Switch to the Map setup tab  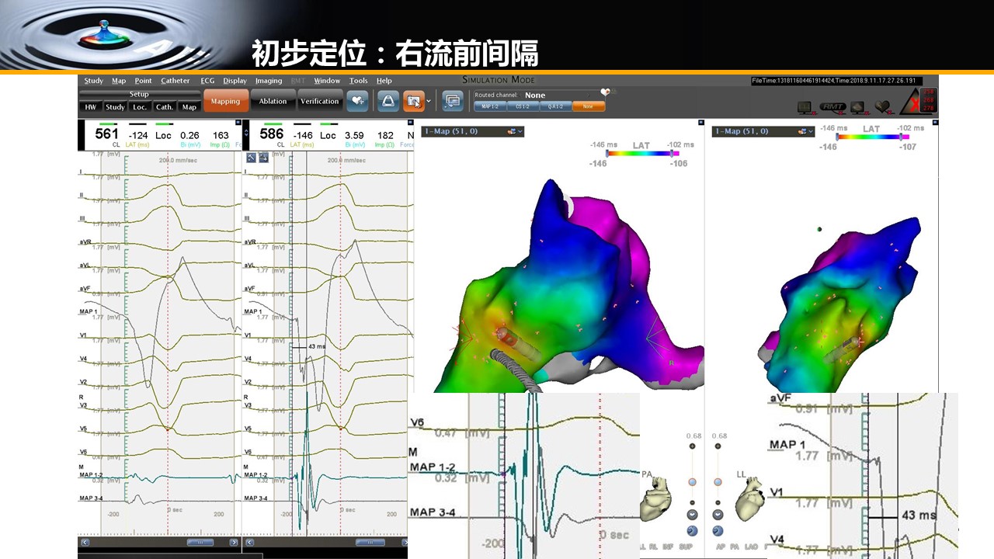[189, 107]
